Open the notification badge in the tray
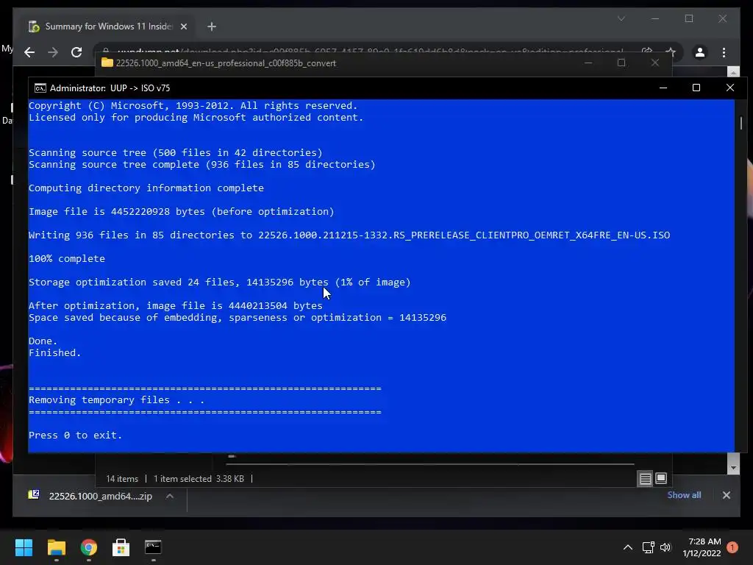Screen dimensions: 753x565 coord(732,547)
